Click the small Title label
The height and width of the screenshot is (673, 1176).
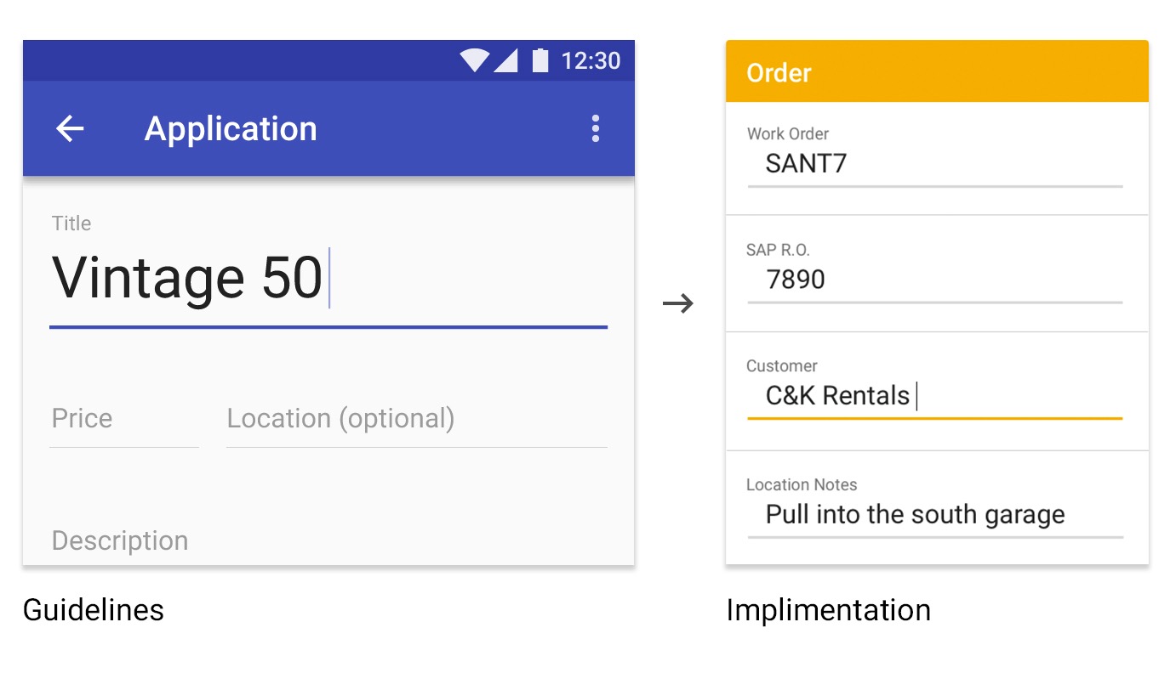coord(71,223)
